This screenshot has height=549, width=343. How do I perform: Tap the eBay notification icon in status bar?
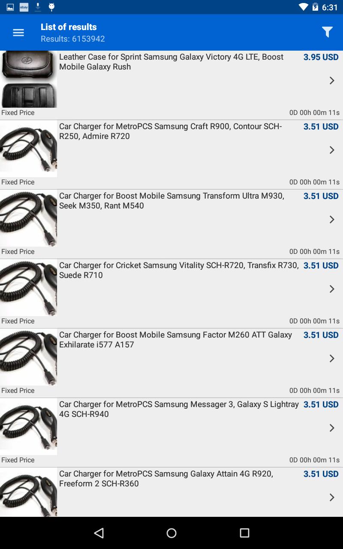(x=24, y=7)
